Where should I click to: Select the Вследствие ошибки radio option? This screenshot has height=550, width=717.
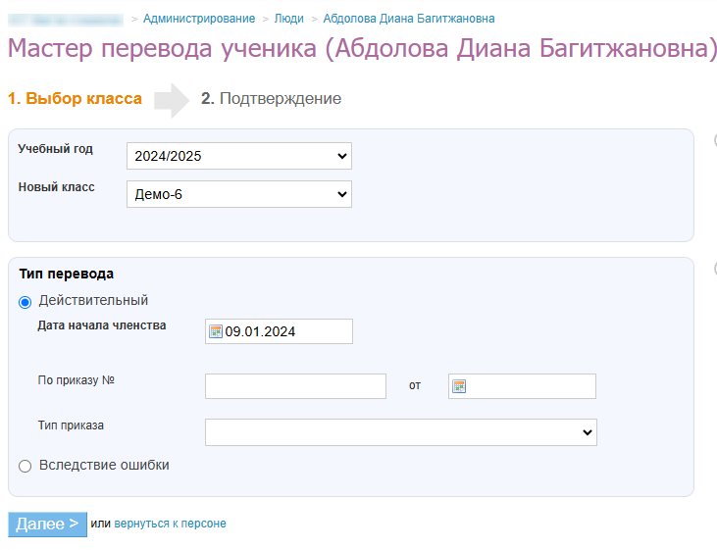click(x=26, y=466)
